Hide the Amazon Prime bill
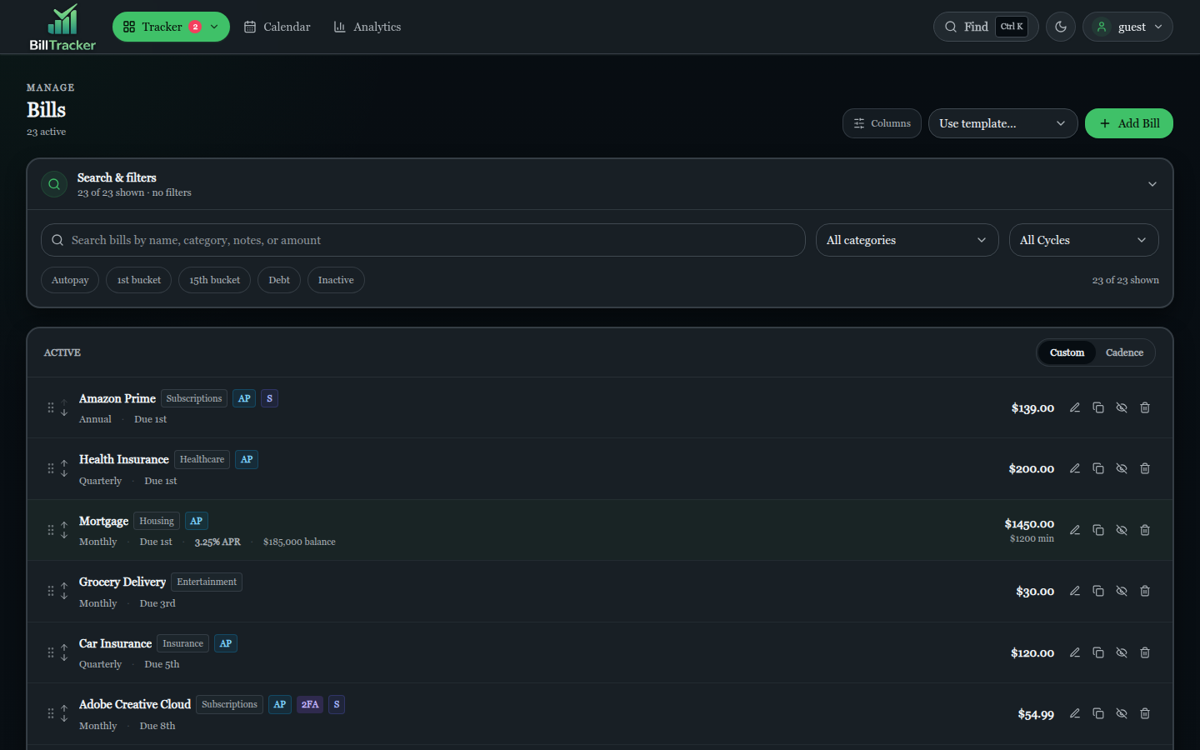The image size is (1200, 750). click(1122, 407)
